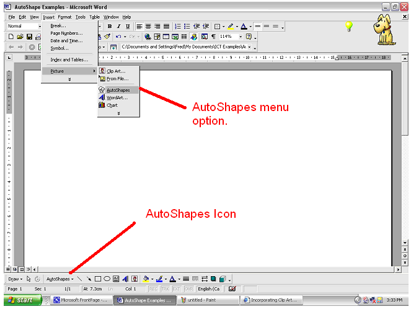Apply bulleted list formatting

pyautogui.click(x=187, y=26)
